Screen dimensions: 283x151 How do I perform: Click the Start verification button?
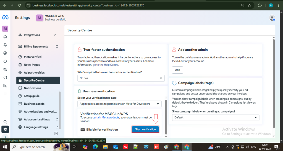click(x=145, y=130)
